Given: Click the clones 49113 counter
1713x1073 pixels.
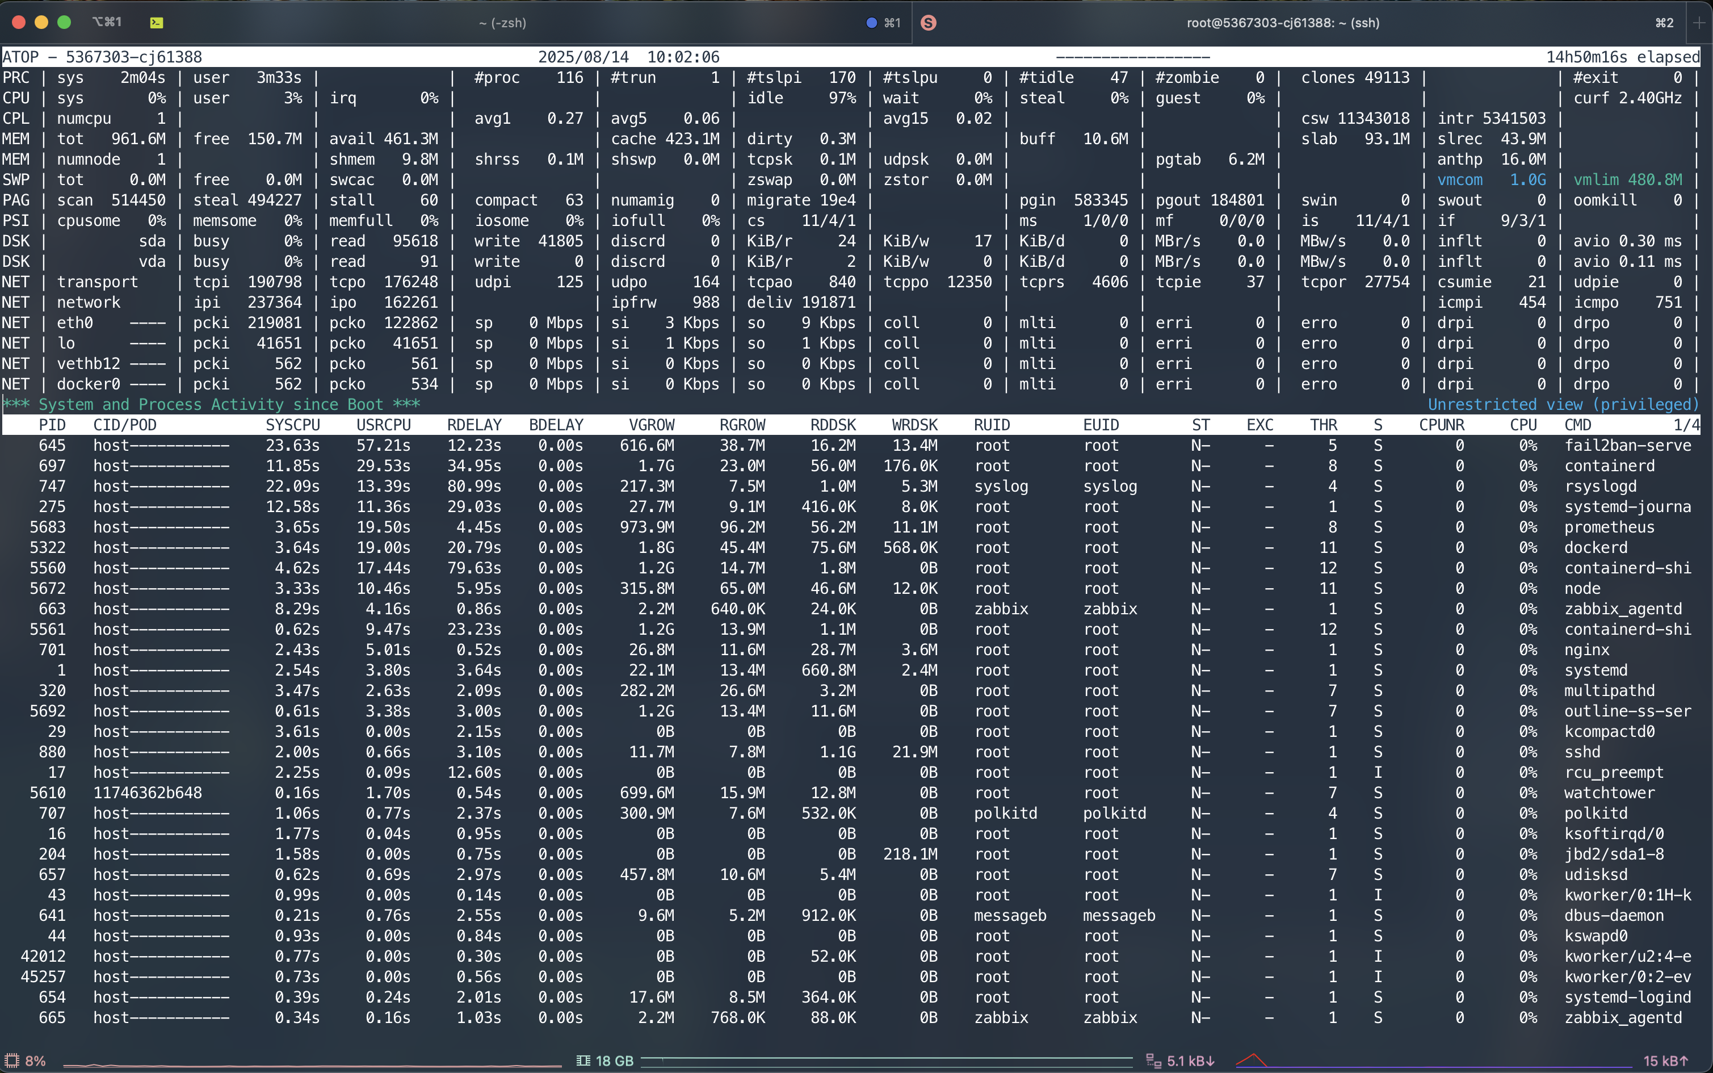Looking at the screenshot, I should (1355, 77).
